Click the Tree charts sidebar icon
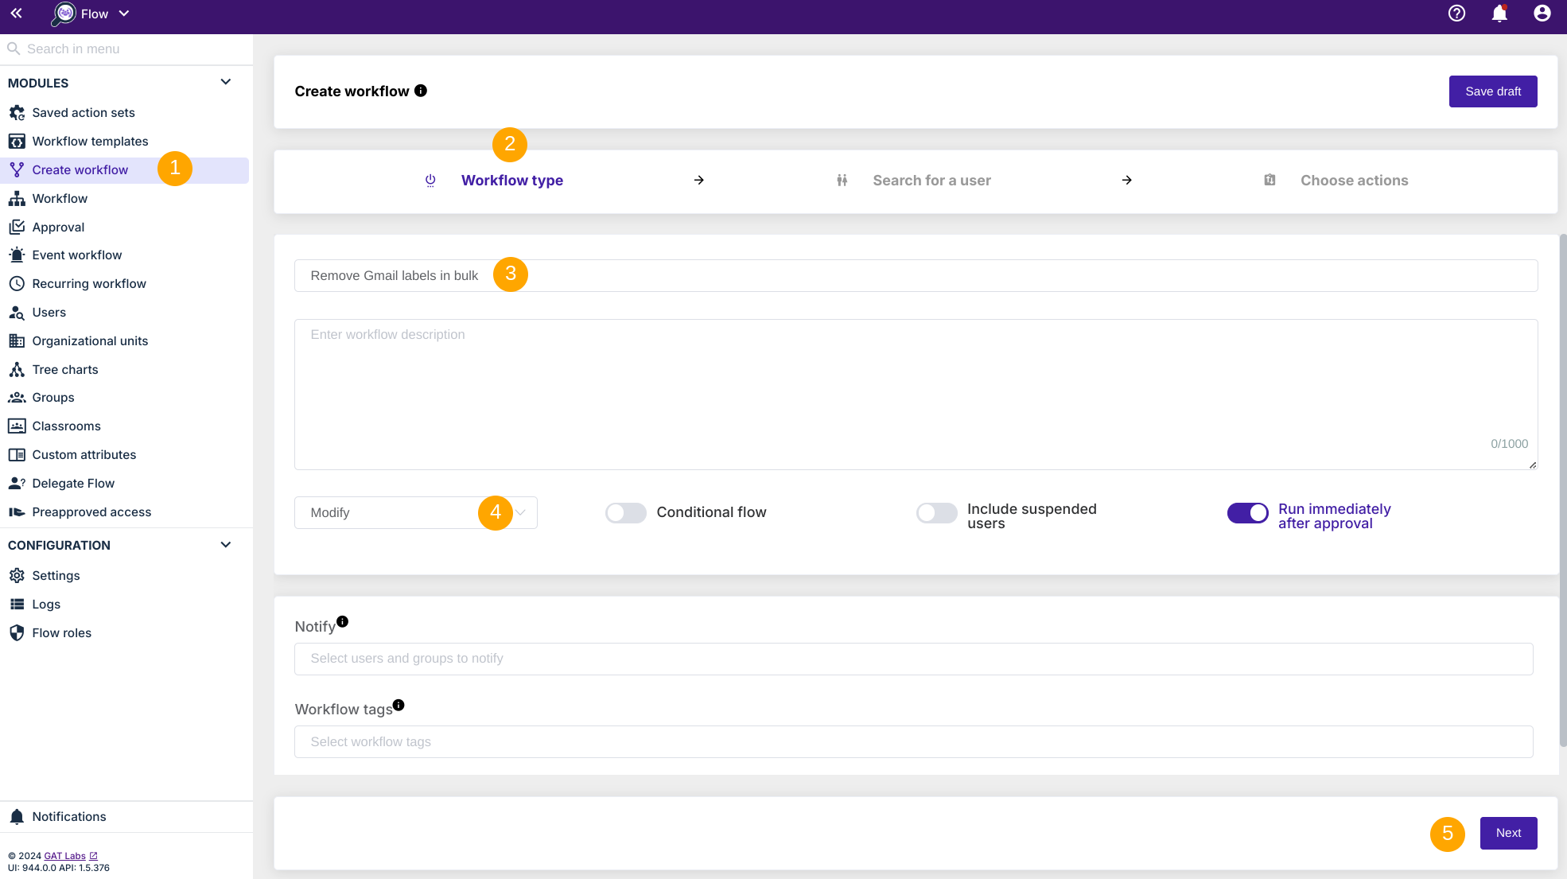Screen dimensions: 1567x879 point(17,369)
